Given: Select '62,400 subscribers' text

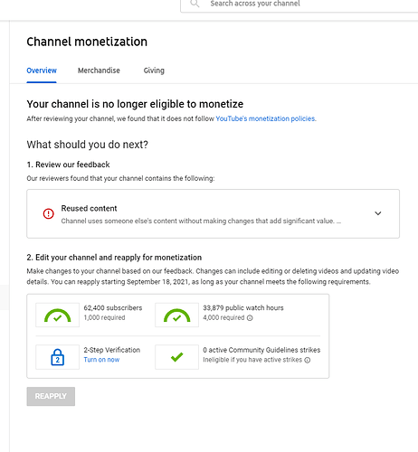Looking at the screenshot, I should coord(113,307).
